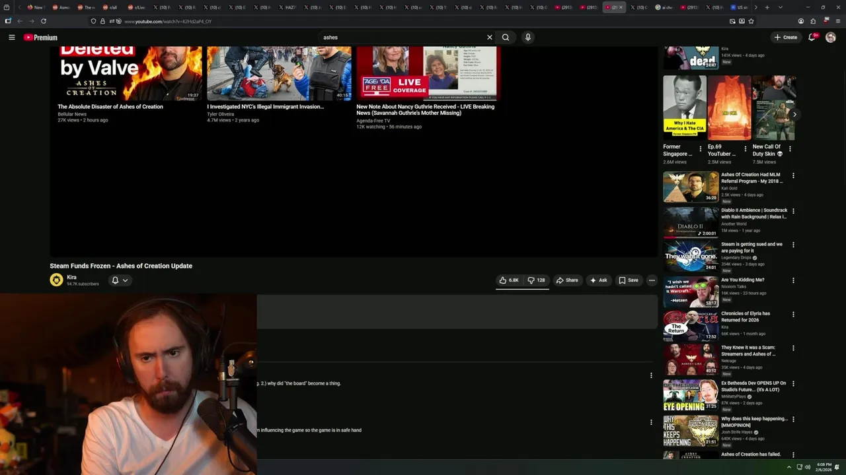Open a new browser tab with plus
Screen dimensions: 846x475
coord(767,7)
